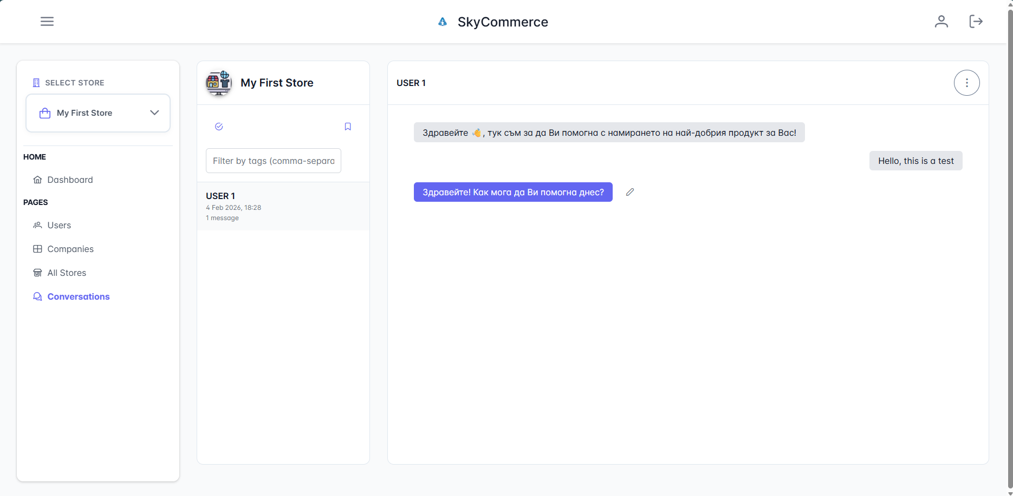The width and height of the screenshot is (1013, 496).
Task: Open the hamburger menu
Action: coord(47,22)
